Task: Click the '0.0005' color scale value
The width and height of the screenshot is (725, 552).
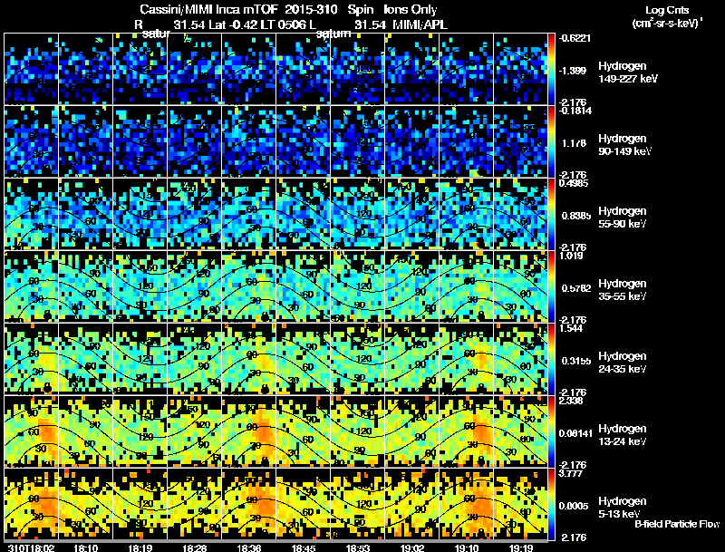Action: point(574,507)
